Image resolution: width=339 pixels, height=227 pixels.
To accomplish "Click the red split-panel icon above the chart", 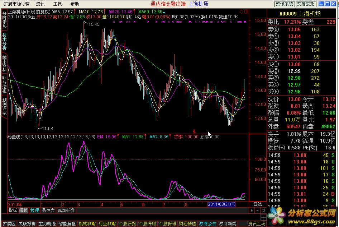I will pyautogui.click(x=246, y=11).
